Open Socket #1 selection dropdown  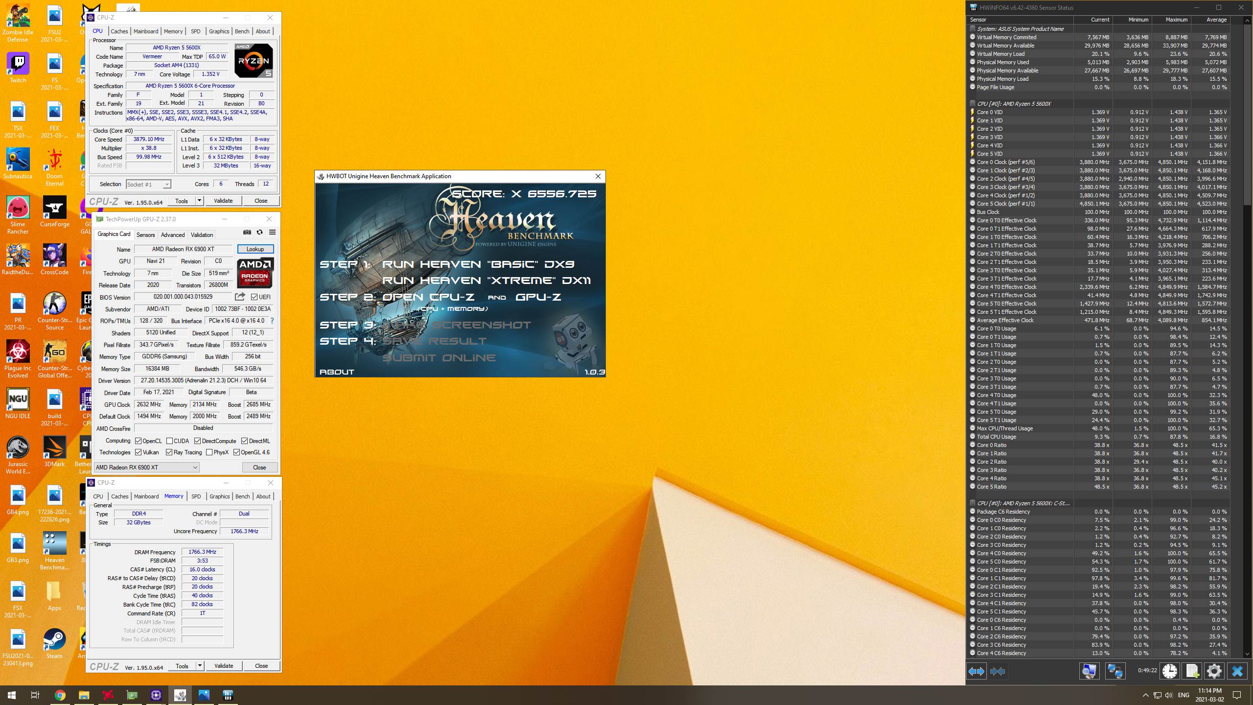pyautogui.click(x=148, y=185)
